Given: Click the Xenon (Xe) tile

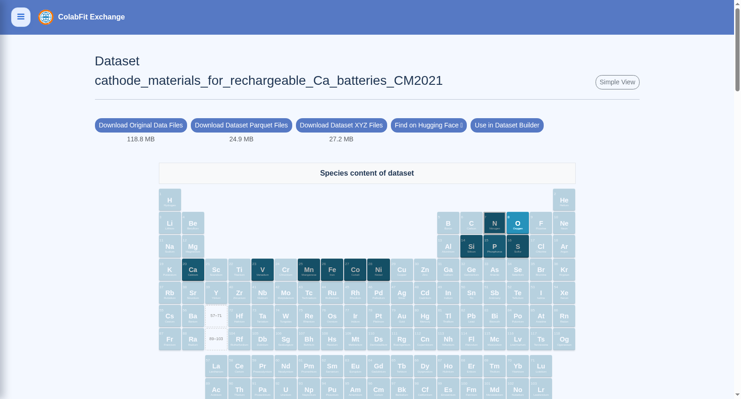Looking at the screenshot, I should click(x=564, y=293).
